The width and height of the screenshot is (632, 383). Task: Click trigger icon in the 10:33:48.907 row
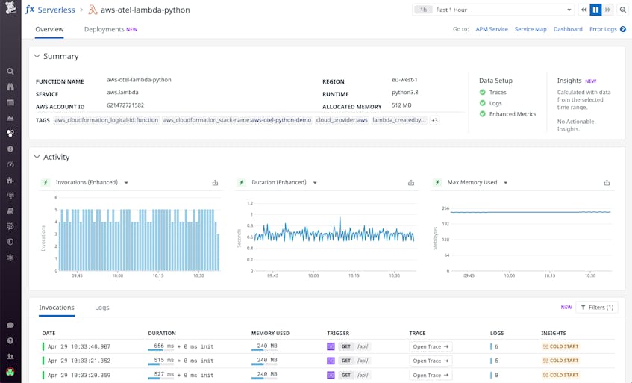(x=331, y=346)
